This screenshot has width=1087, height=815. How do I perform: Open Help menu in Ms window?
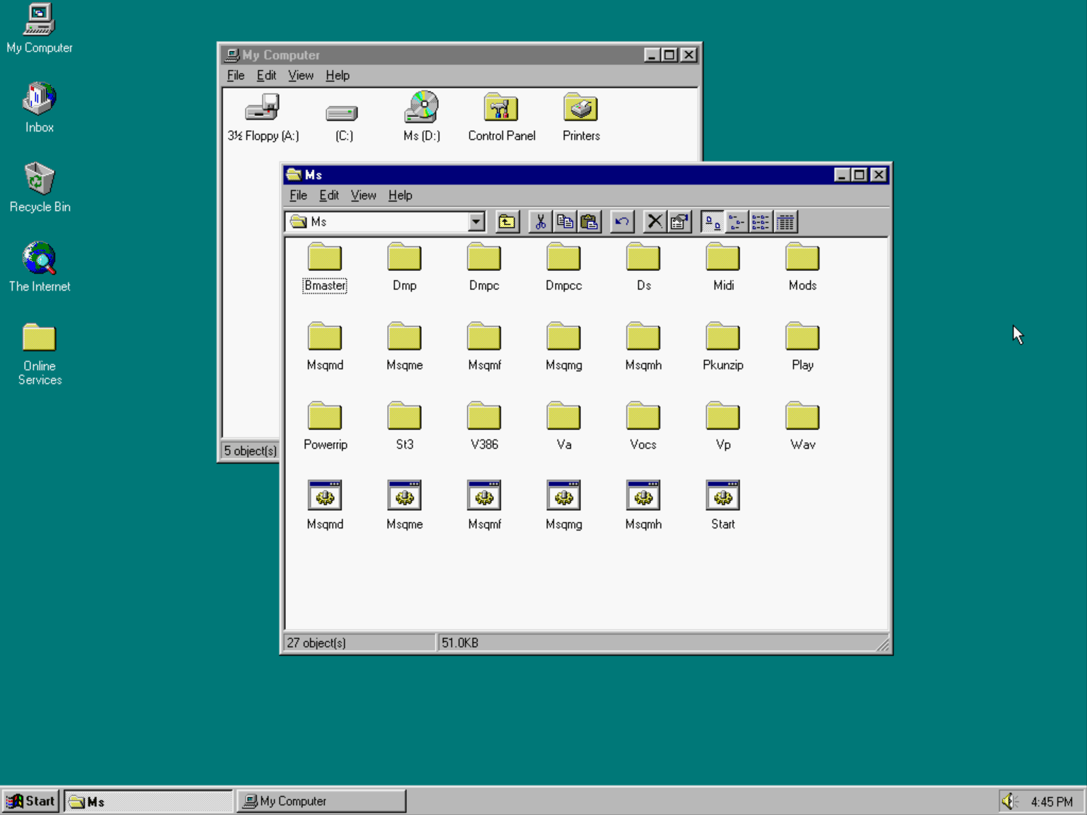[400, 195]
